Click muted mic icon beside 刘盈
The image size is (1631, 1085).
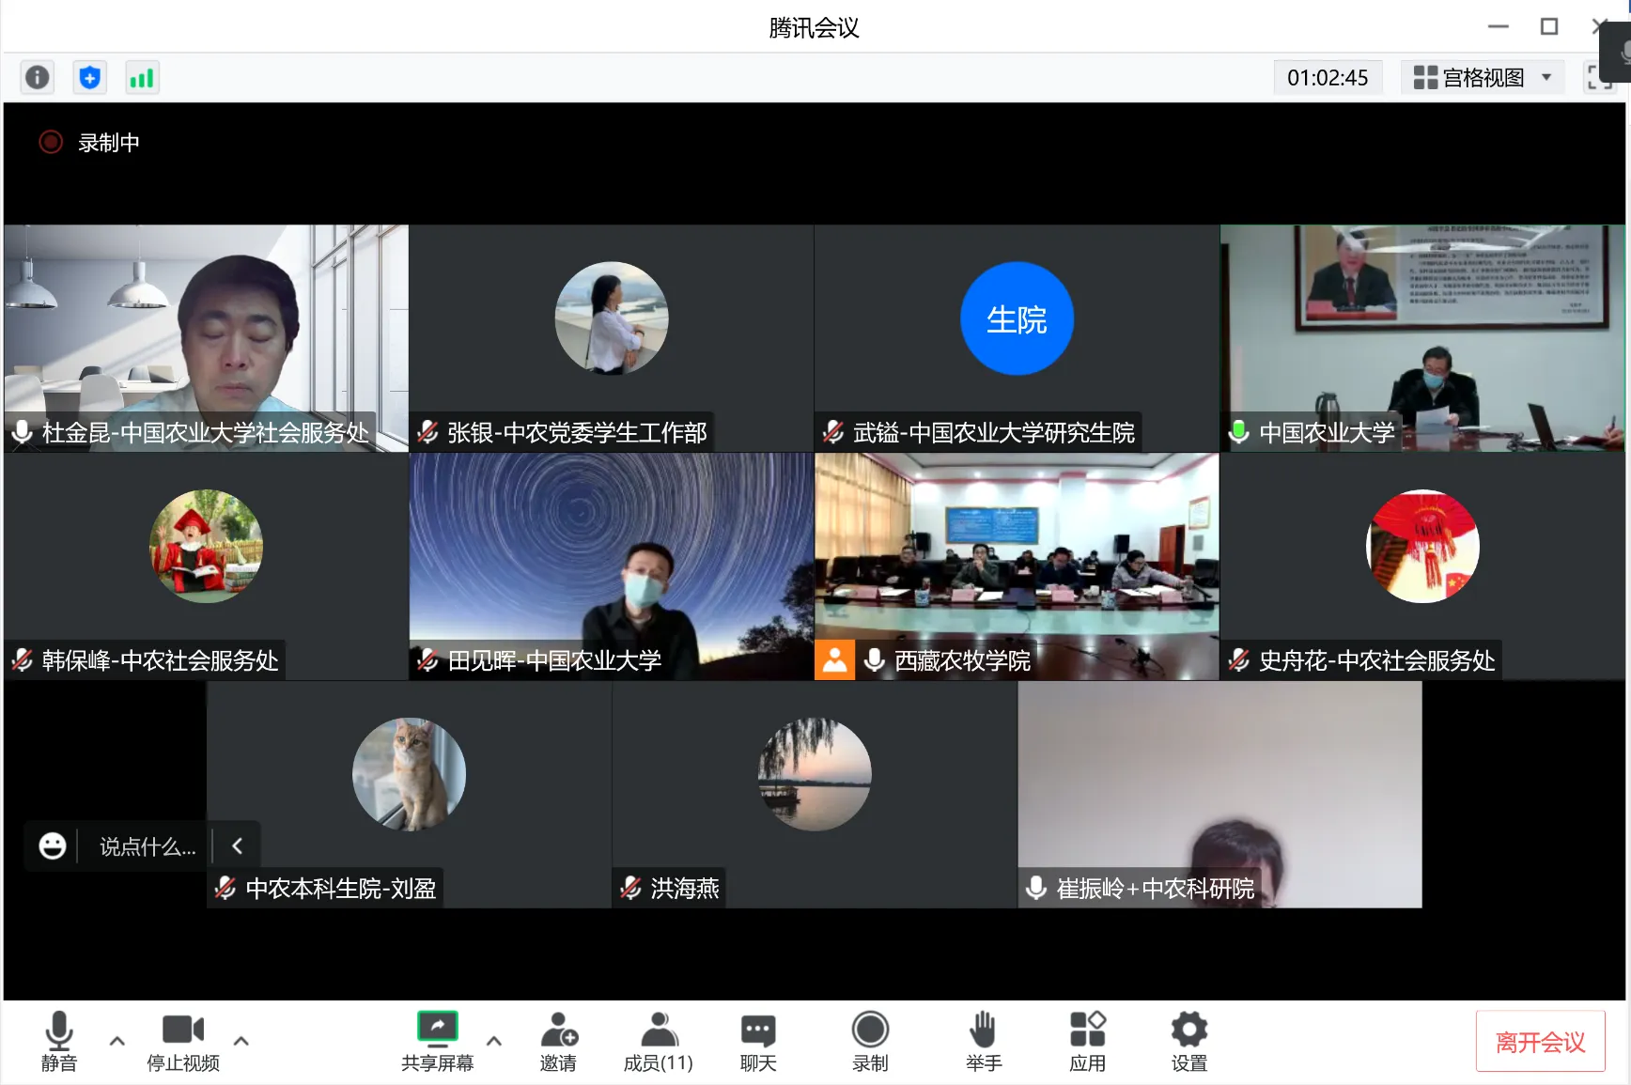tap(225, 888)
